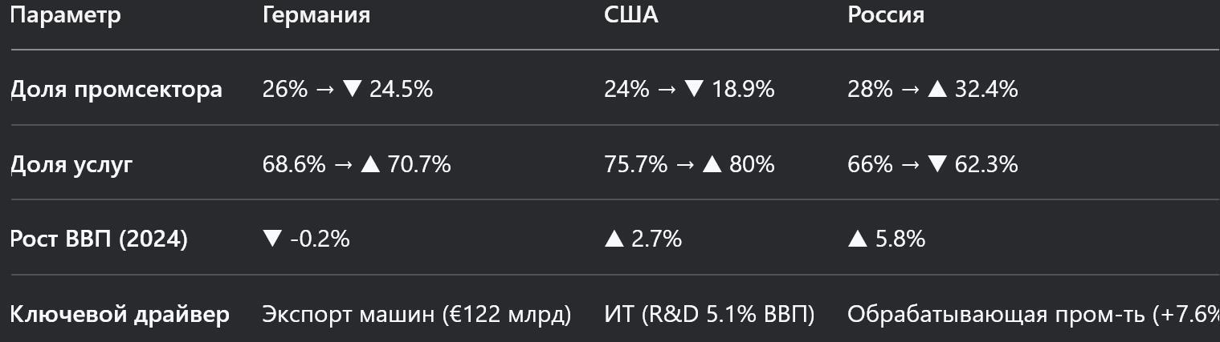The image size is (1220, 342).
Task: Select the Германия column header
Action: click(x=316, y=15)
